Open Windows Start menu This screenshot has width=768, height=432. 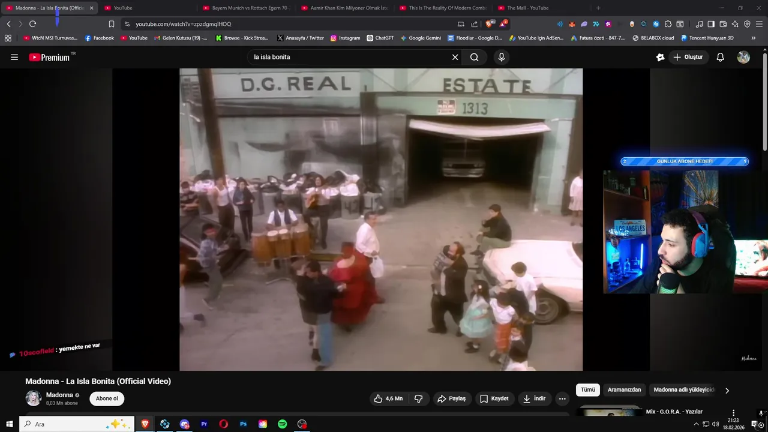[9, 424]
